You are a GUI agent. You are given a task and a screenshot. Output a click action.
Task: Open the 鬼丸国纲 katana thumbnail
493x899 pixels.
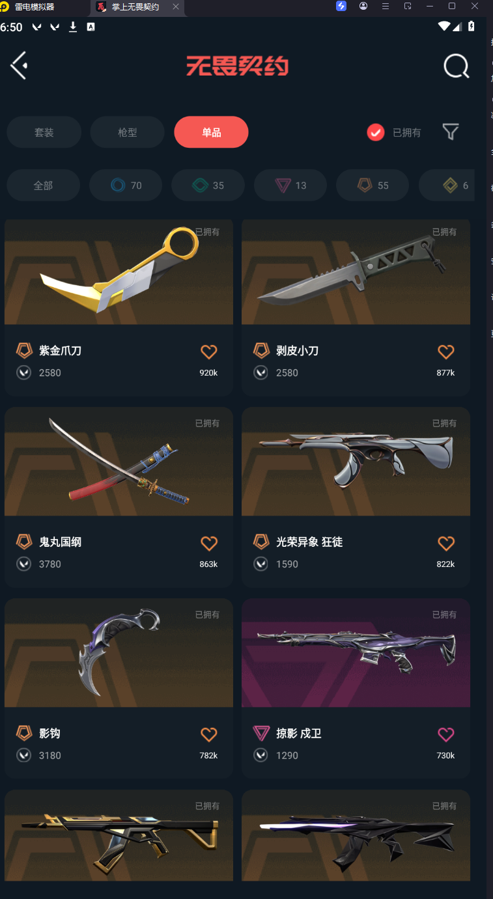[x=119, y=462]
